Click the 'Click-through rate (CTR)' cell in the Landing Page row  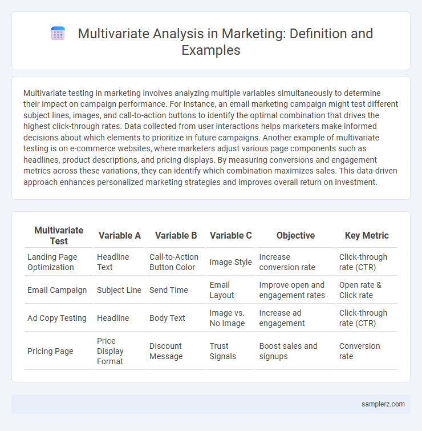tap(367, 261)
